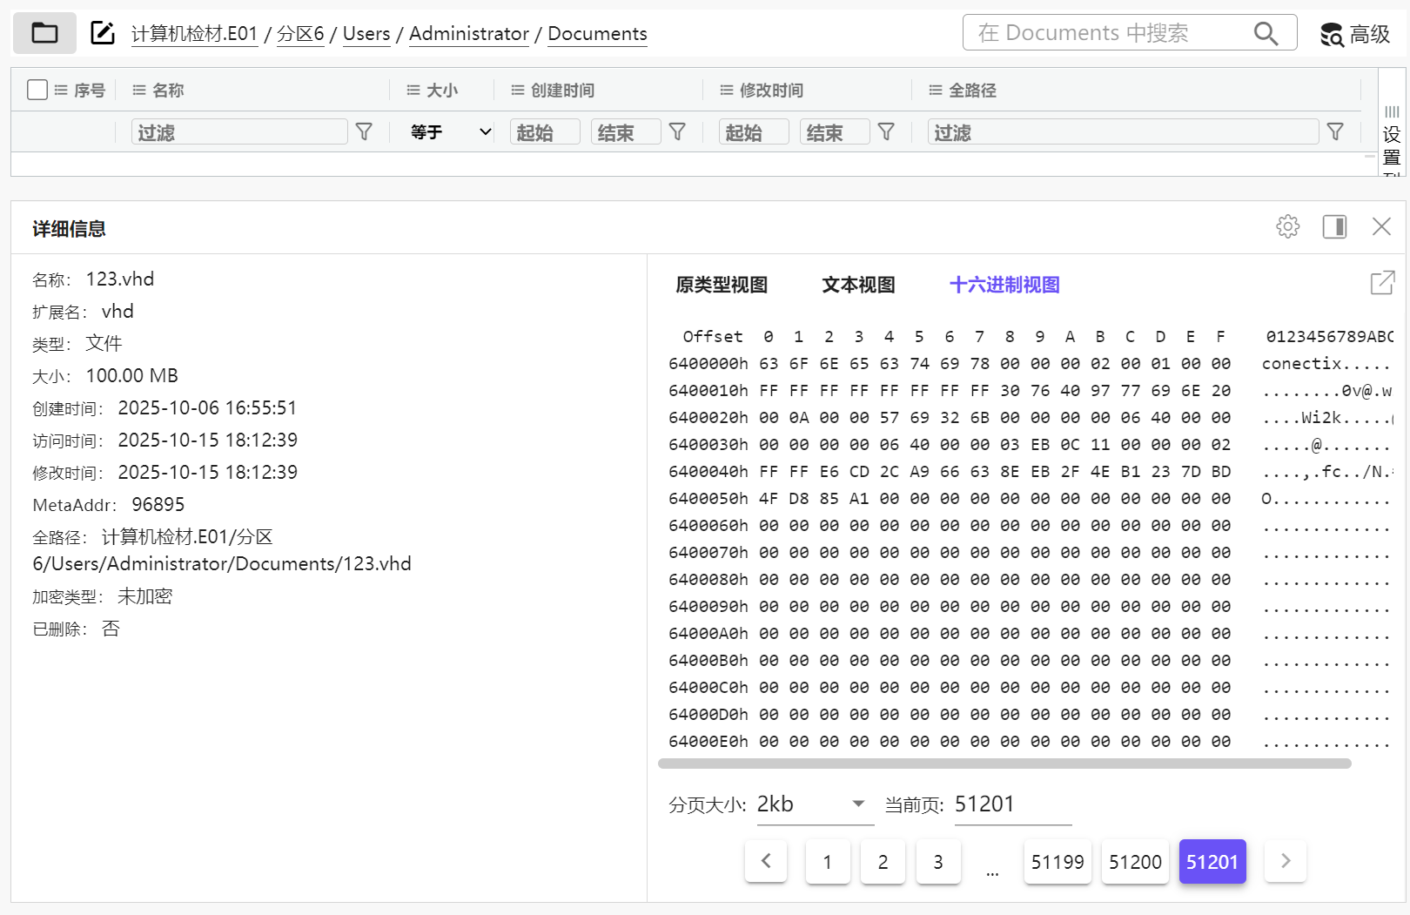Toggle the detail panel side layout icon
1410x915 pixels.
point(1334,227)
